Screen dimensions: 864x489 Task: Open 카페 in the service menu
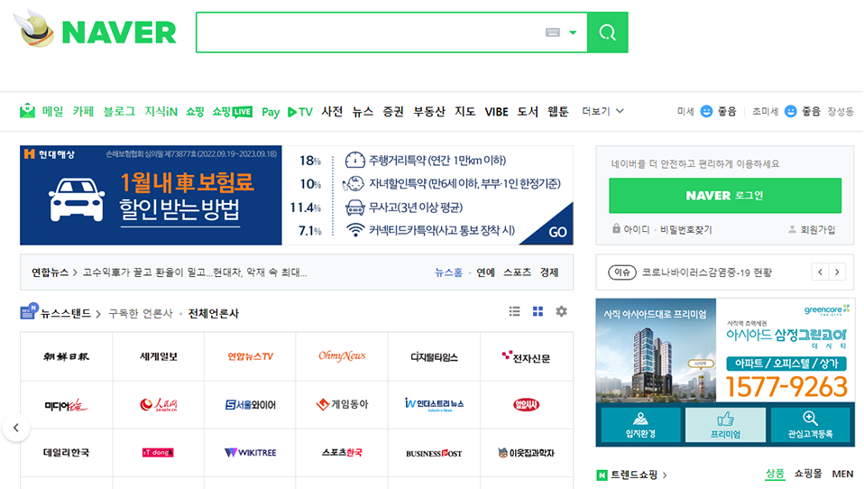83,111
